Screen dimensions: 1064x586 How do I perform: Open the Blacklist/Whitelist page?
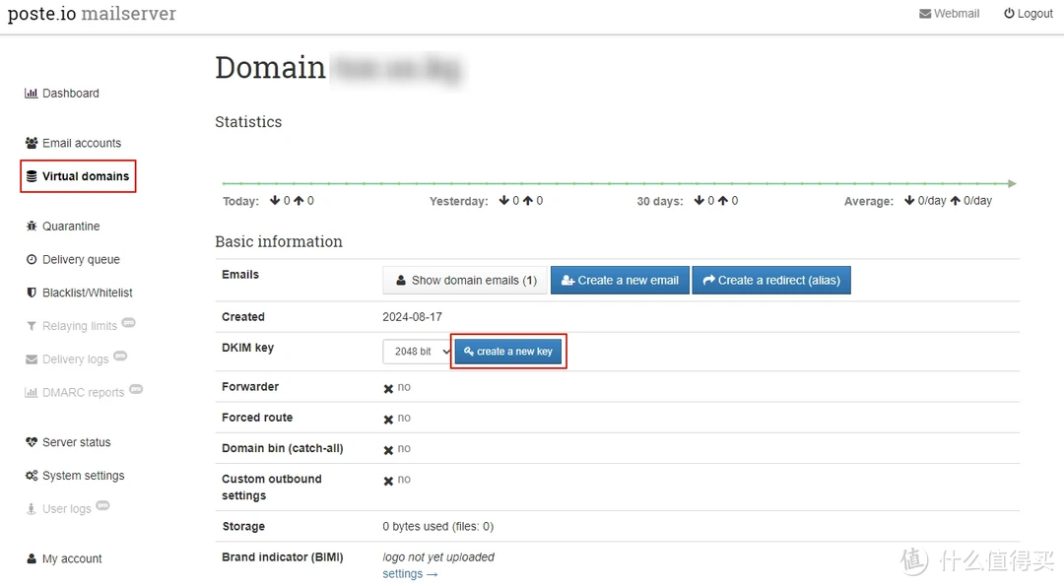point(88,293)
